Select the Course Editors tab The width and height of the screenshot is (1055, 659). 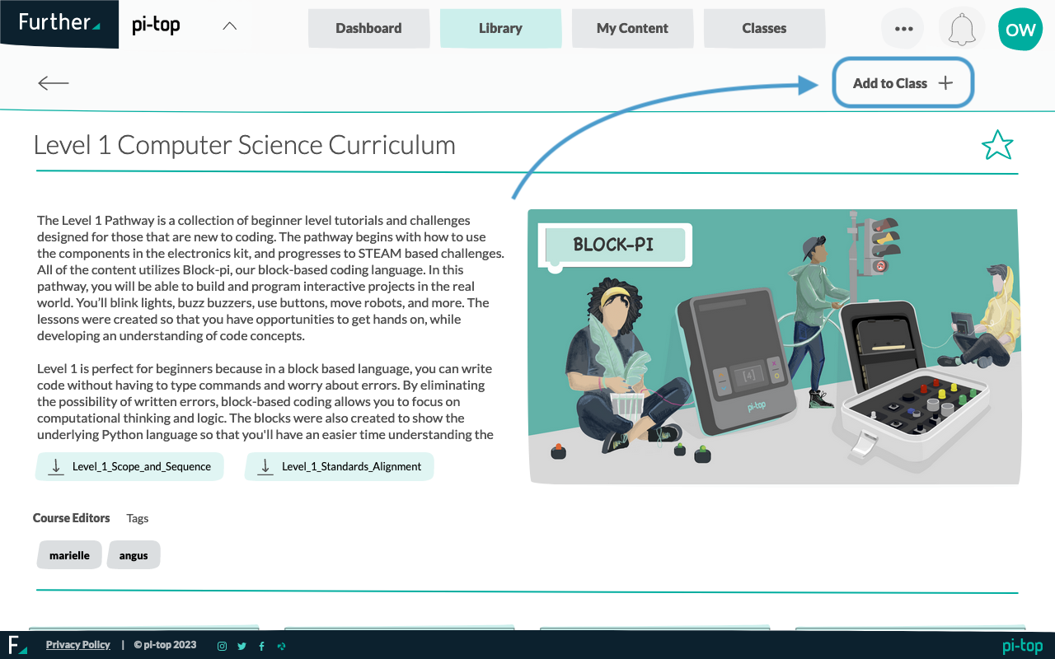(x=72, y=518)
